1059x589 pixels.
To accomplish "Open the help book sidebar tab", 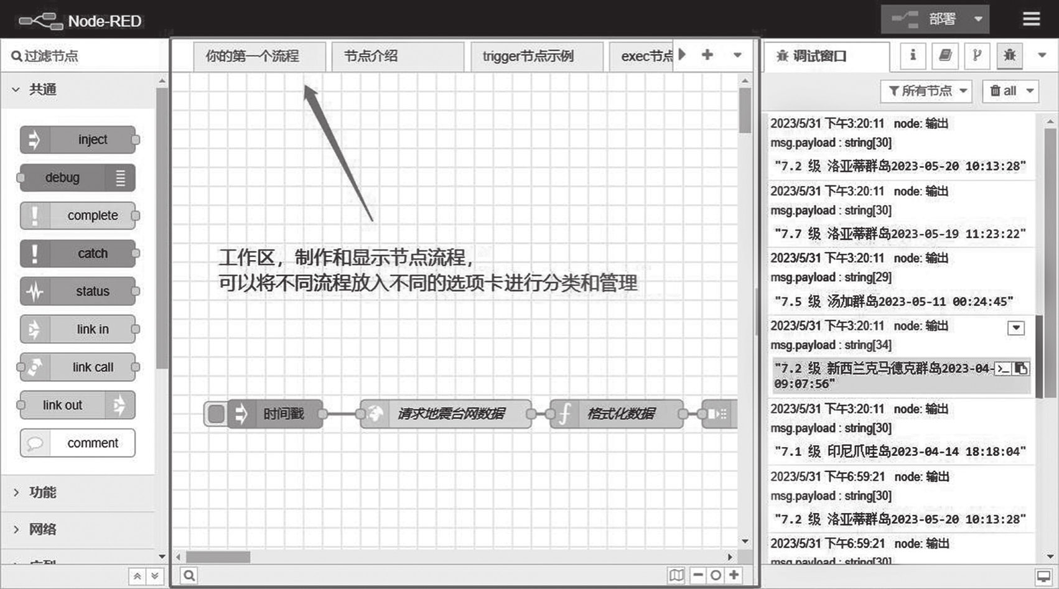I will (x=945, y=56).
